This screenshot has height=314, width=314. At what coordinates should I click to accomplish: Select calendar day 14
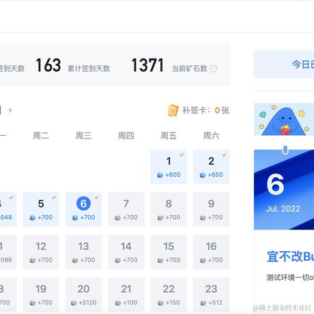[x=126, y=252]
